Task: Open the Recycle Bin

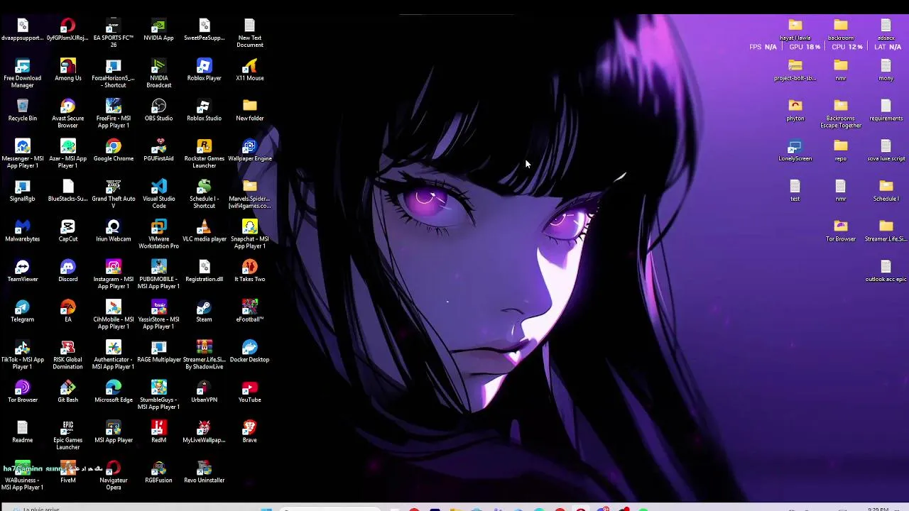Action: pyautogui.click(x=23, y=111)
